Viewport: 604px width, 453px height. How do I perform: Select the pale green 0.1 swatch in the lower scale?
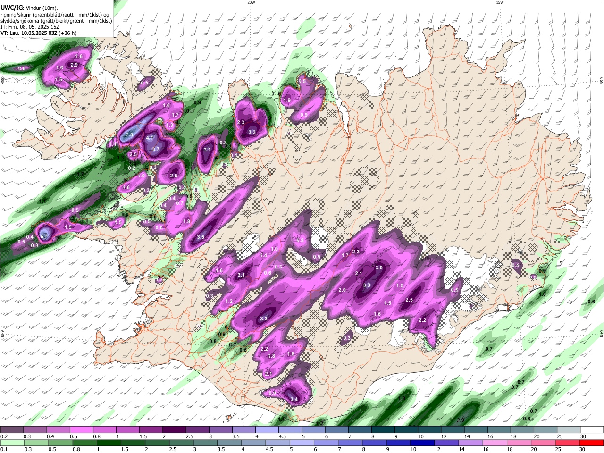(x=12, y=443)
